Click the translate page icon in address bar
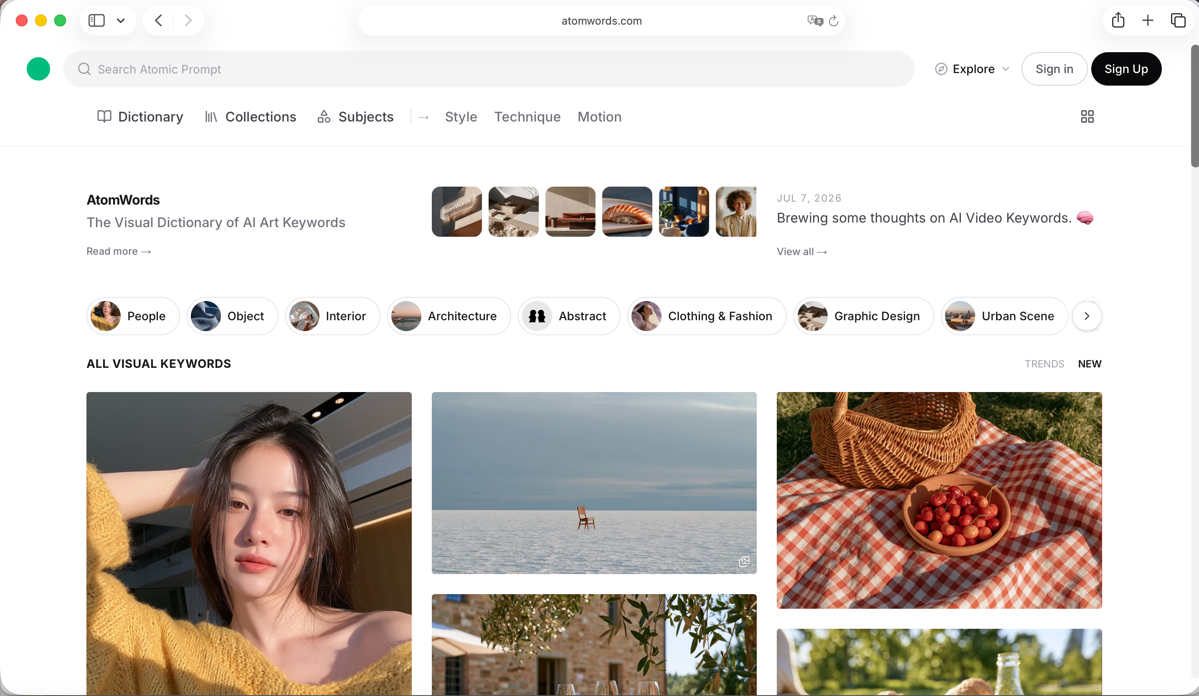Screen dimensions: 1199x696 (815, 20)
